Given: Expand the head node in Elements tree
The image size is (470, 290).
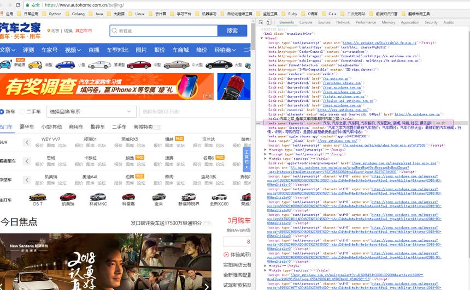Looking at the screenshot, I should [x=262, y=38].
